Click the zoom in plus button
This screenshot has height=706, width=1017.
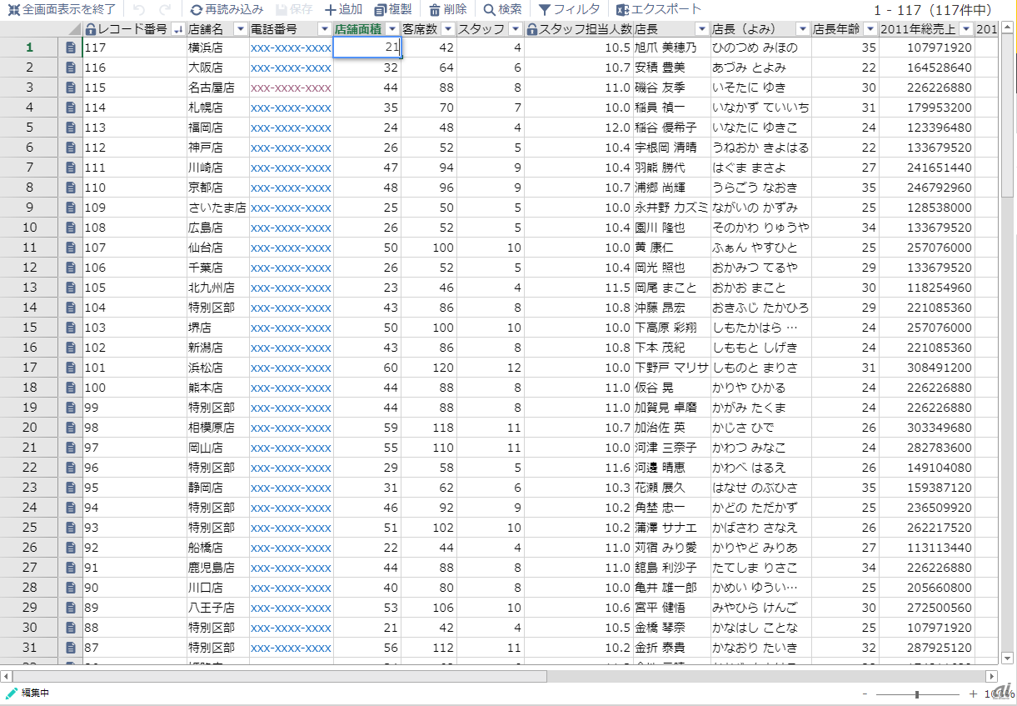(973, 693)
